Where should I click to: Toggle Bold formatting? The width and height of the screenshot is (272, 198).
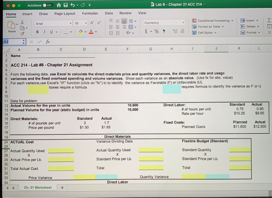tap(37, 32)
